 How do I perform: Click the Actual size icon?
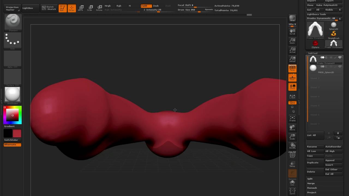click(292, 50)
